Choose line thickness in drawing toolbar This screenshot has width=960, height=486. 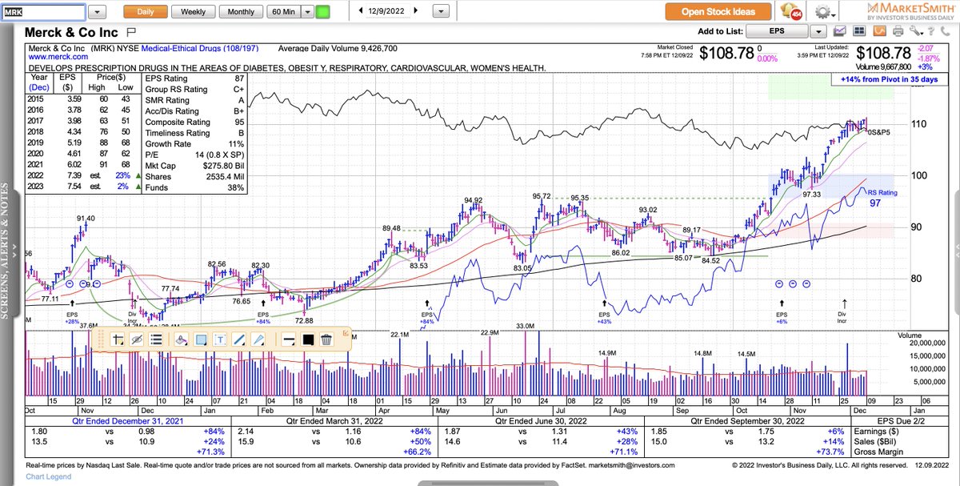point(289,339)
